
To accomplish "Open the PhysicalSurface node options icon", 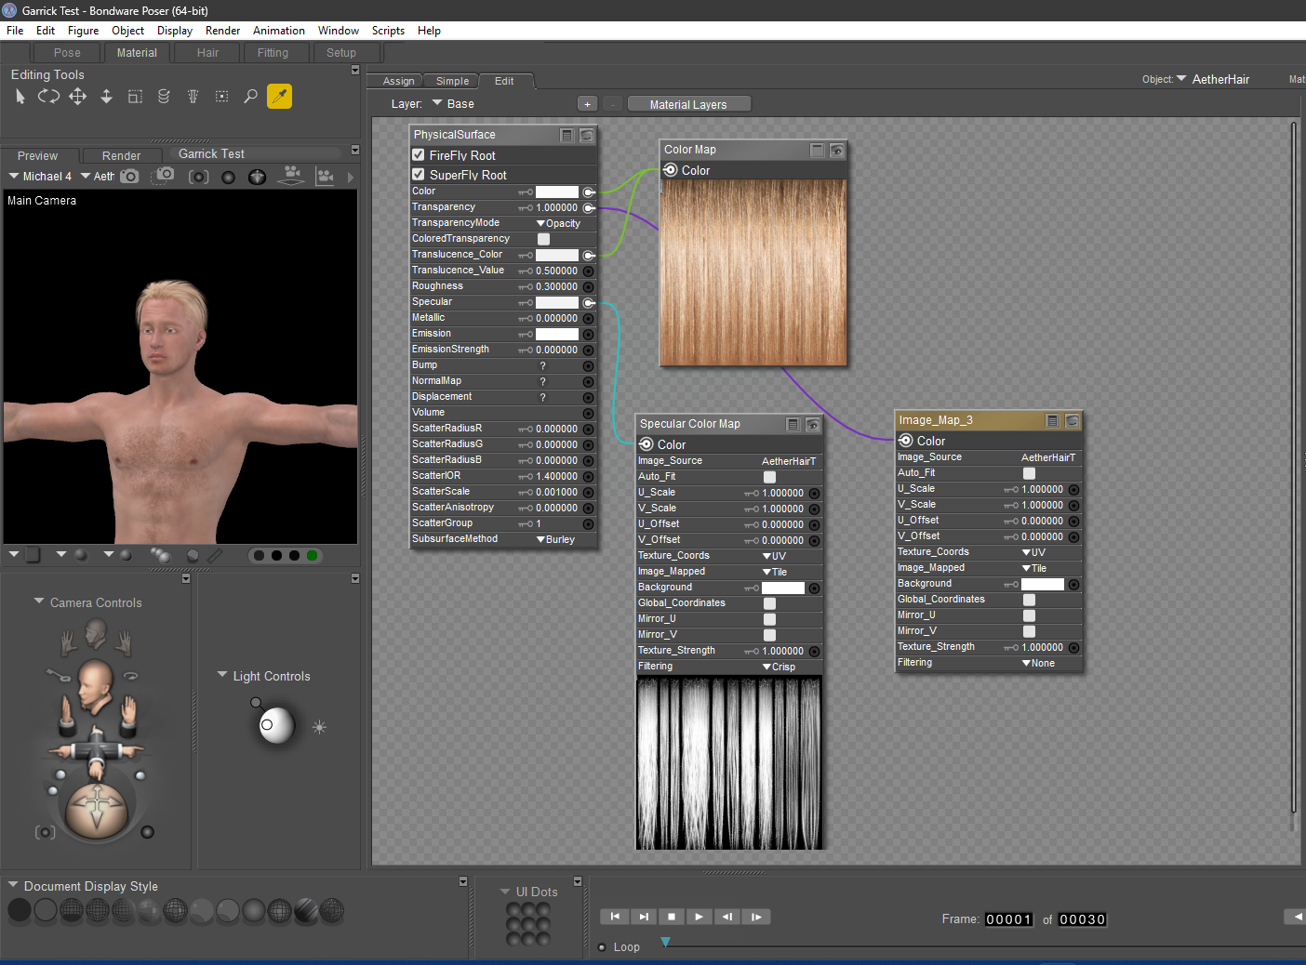I will (566, 135).
